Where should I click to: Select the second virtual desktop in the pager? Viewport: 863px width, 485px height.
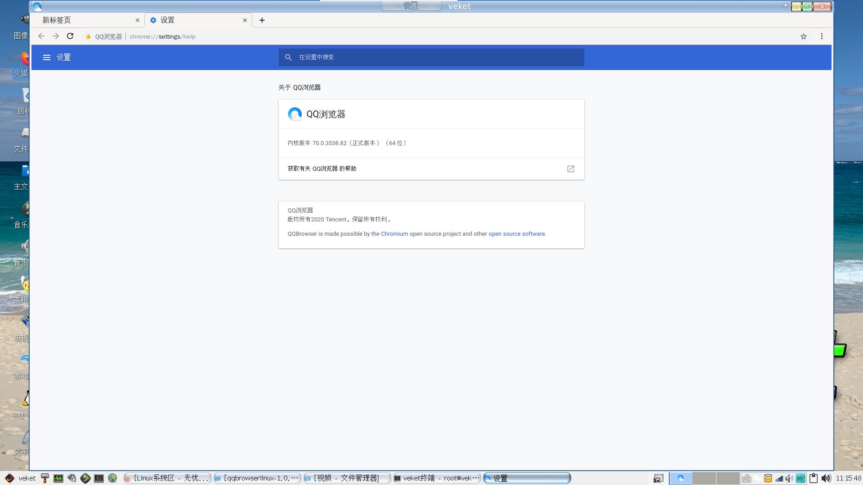[x=704, y=478]
